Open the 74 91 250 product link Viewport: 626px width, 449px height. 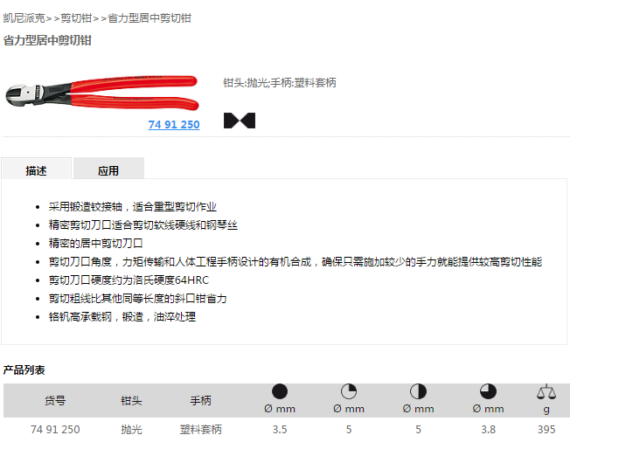tap(174, 125)
